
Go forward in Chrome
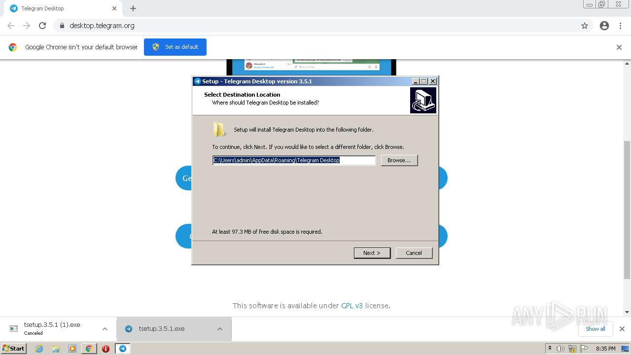[x=27, y=26]
